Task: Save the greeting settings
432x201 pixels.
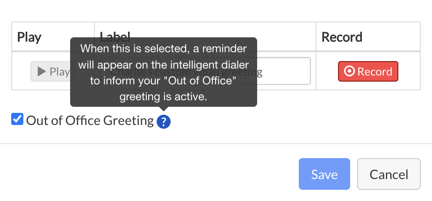Action: (324, 174)
